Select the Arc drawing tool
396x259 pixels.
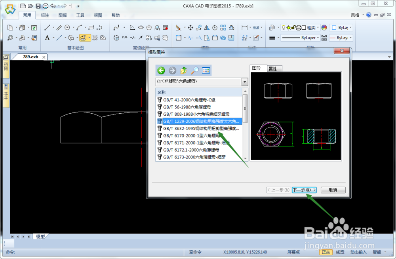pyautogui.click(x=80, y=28)
